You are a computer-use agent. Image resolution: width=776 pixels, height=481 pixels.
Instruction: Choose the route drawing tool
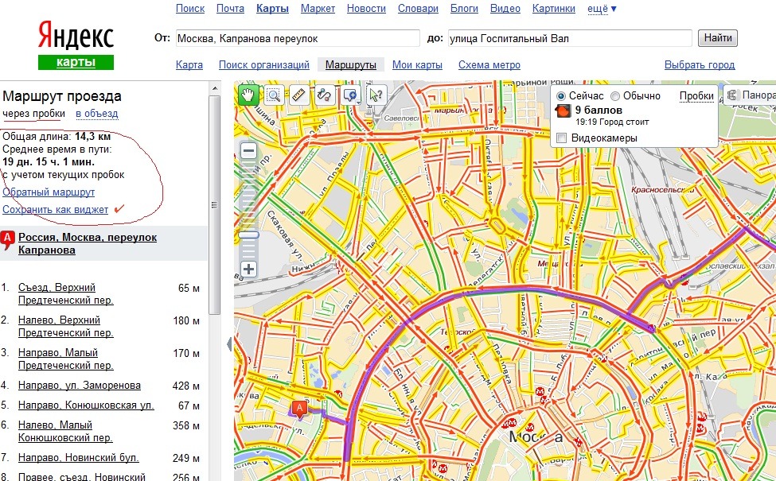(x=325, y=95)
